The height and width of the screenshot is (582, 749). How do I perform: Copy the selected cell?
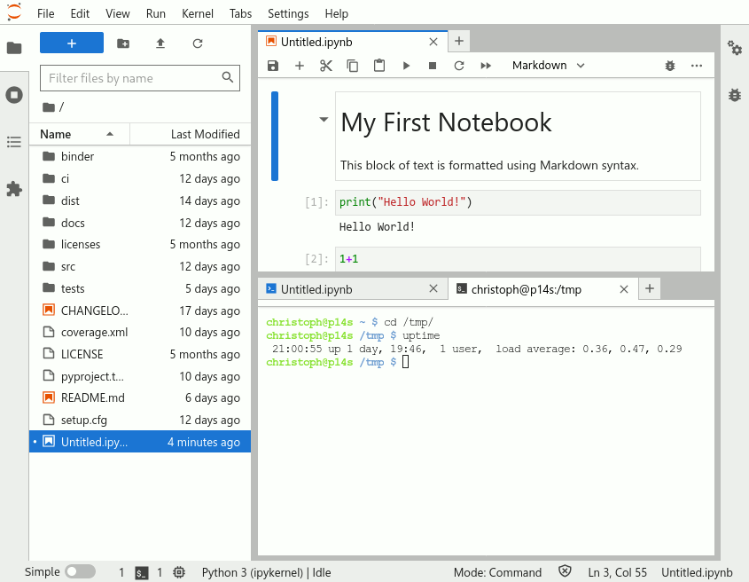pos(353,66)
